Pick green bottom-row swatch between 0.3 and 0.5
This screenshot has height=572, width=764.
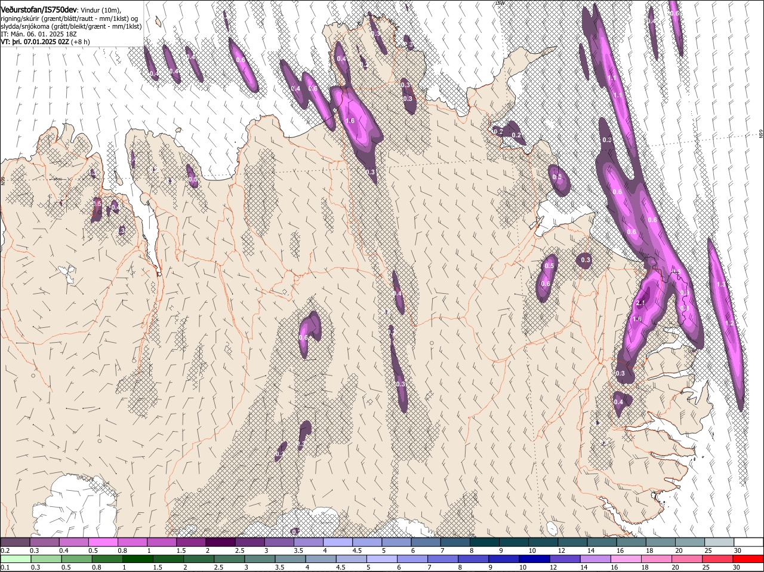(45, 559)
